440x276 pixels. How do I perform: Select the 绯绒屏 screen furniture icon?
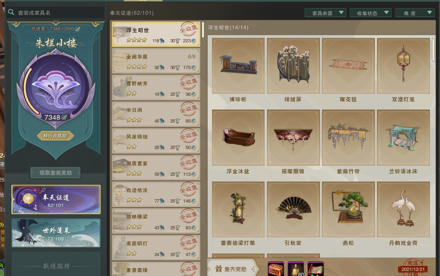pyautogui.click(x=293, y=66)
